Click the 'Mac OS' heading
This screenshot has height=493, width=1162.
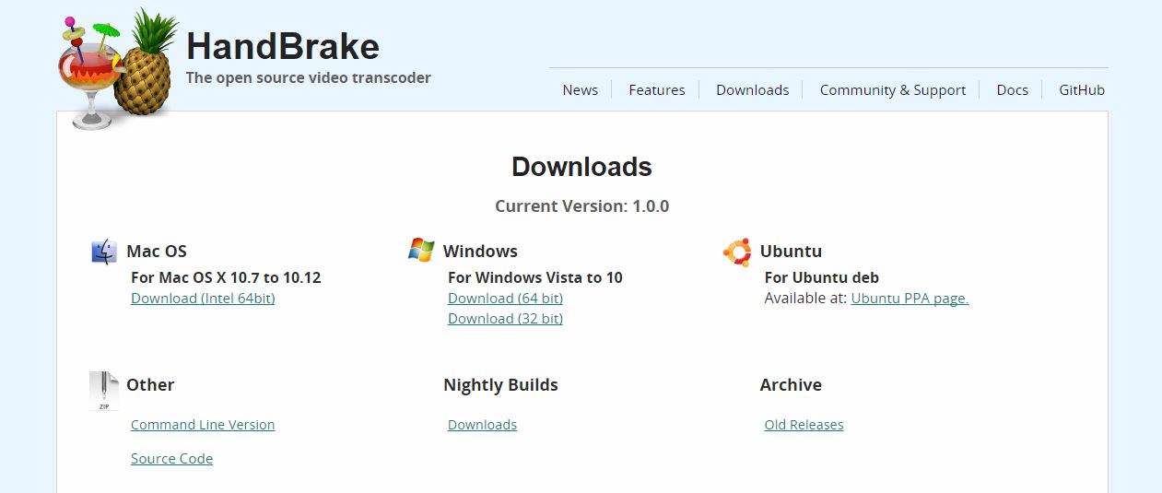[x=157, y=252]
